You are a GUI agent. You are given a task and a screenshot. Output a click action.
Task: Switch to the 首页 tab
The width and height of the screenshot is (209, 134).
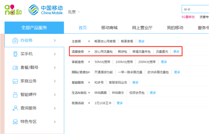[x=83, y=28]
